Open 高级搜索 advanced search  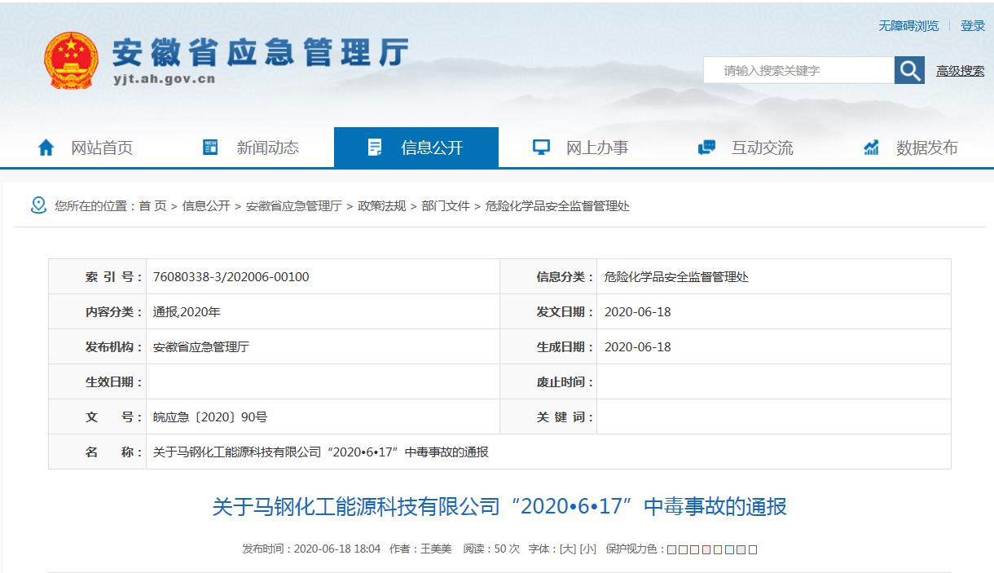[960, 71]
